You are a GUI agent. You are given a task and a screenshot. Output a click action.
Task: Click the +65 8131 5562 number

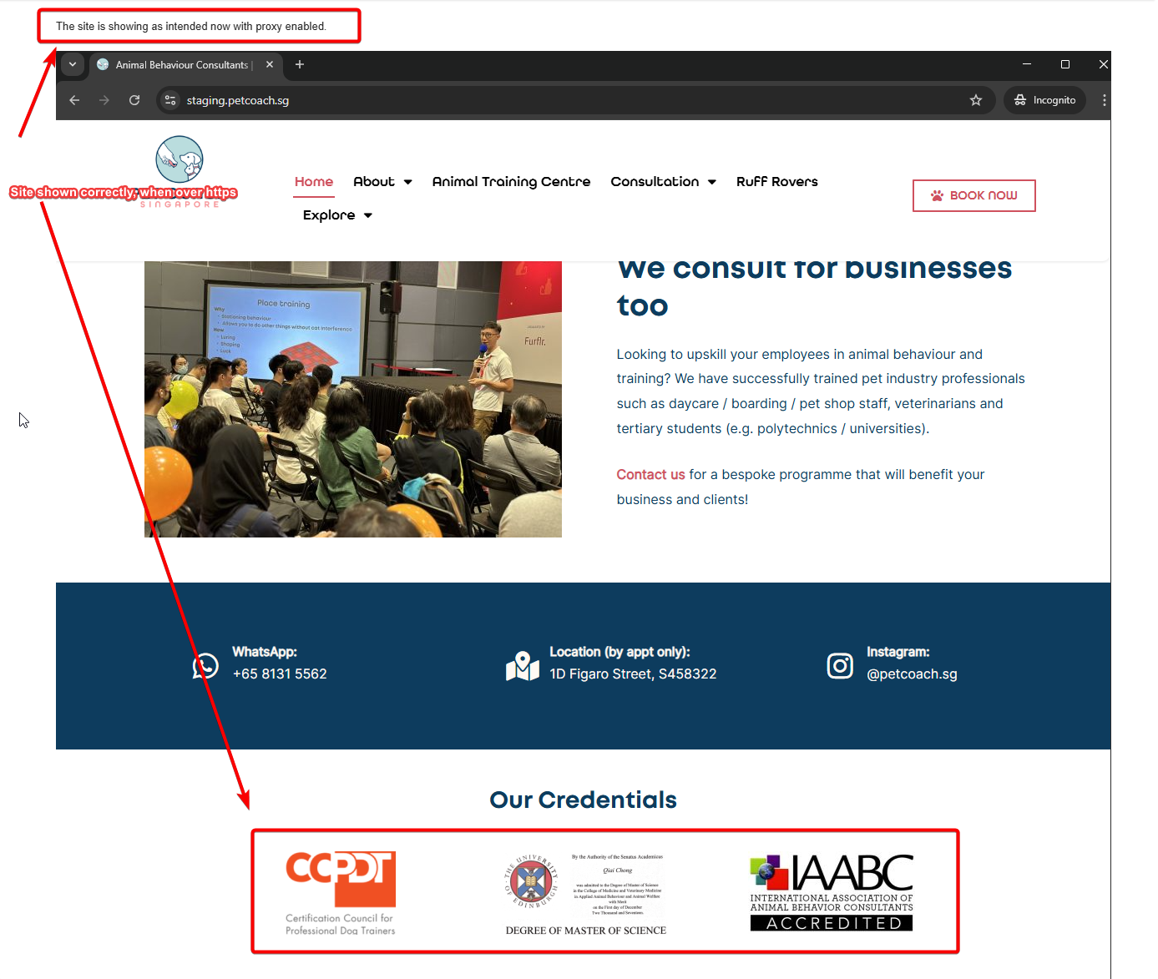280,674
